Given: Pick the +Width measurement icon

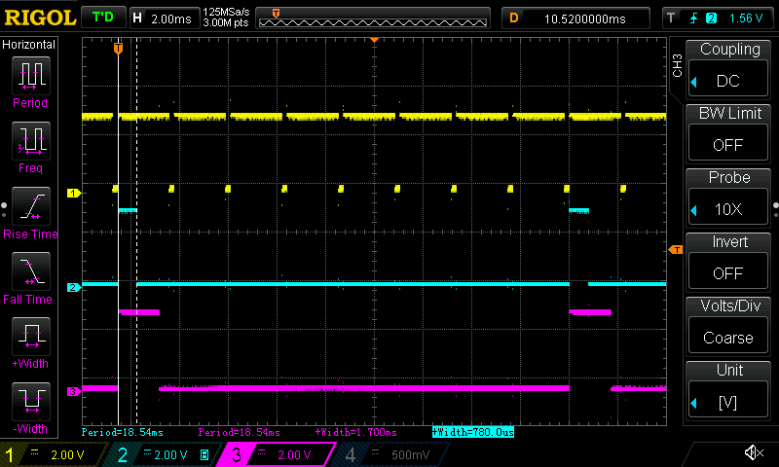Looking at the screenshot, I should pos(30,338).
